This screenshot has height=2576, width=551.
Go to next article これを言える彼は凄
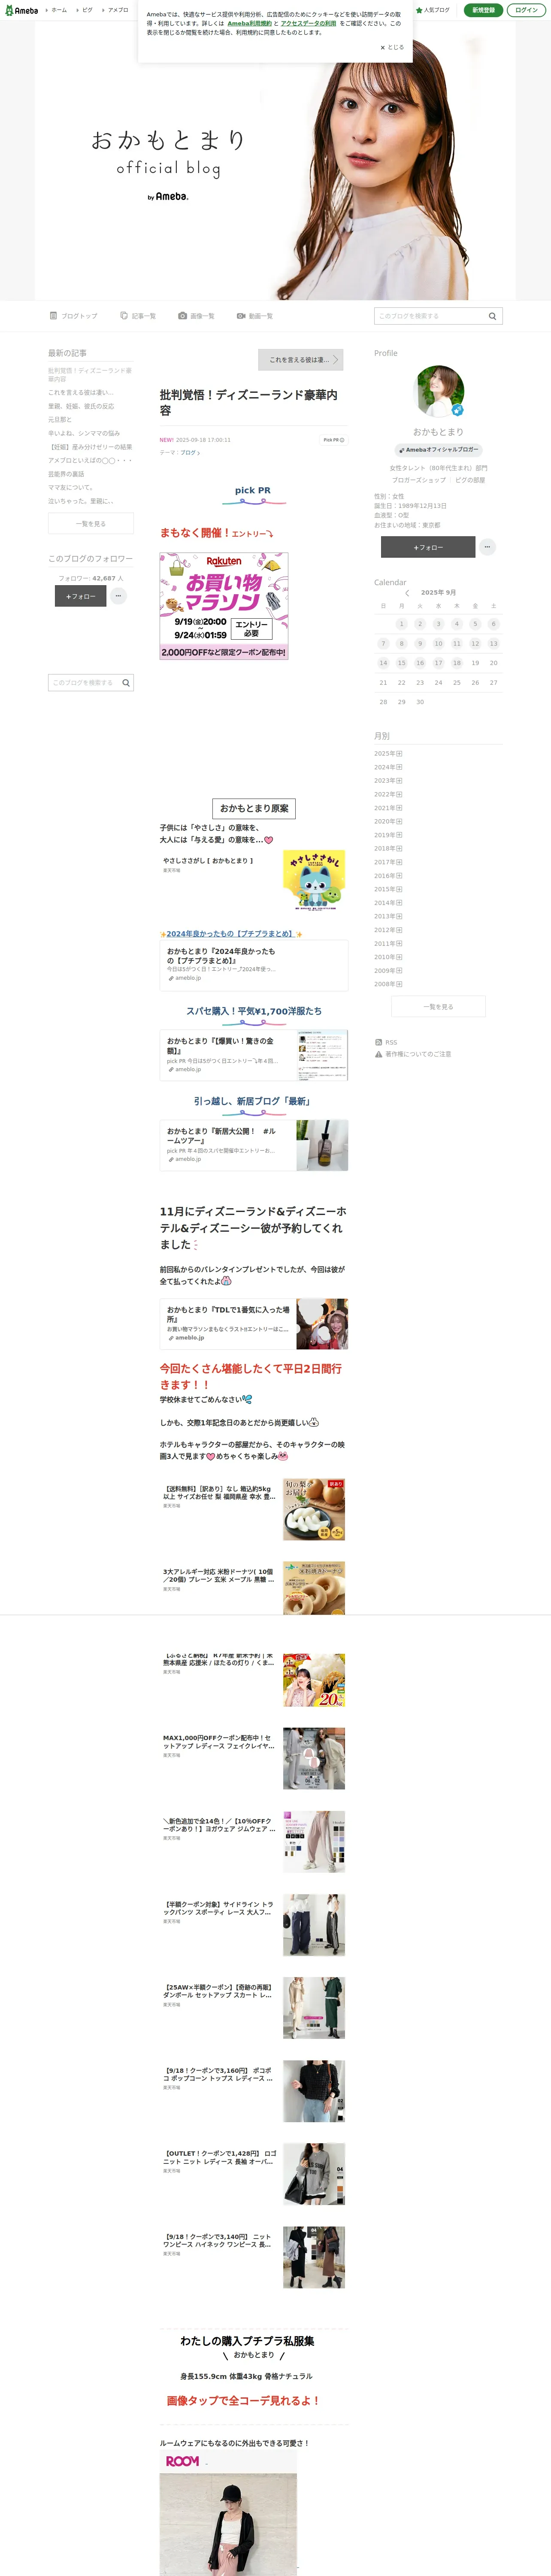(x=301, y=360)
